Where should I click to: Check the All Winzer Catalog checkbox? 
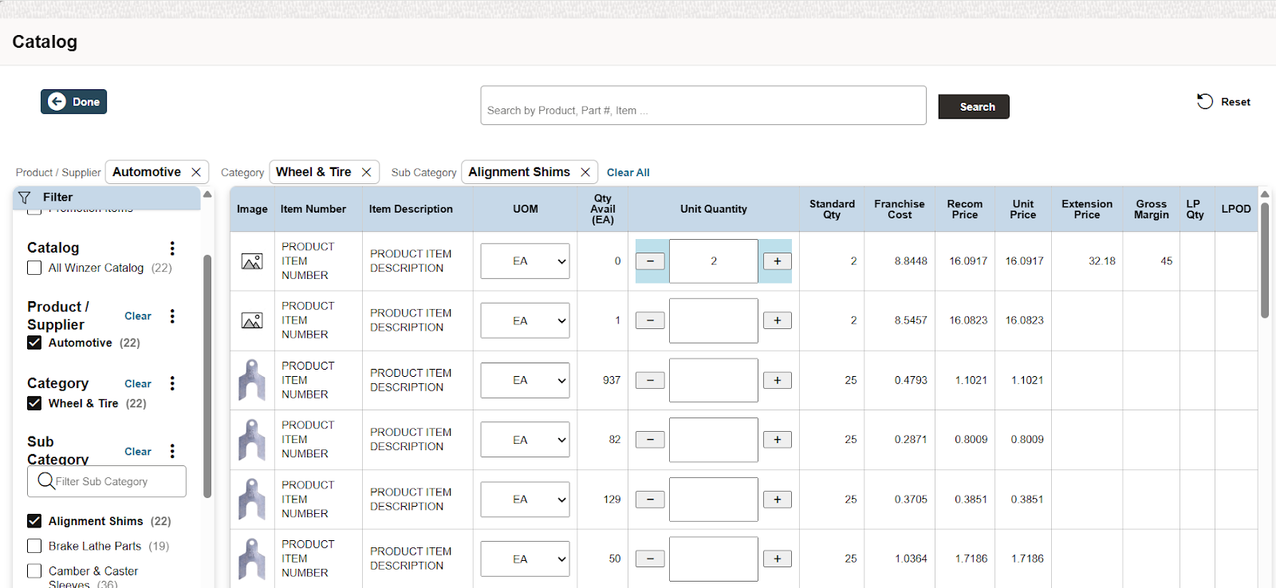pyautogui.click(x=34, y=268)
